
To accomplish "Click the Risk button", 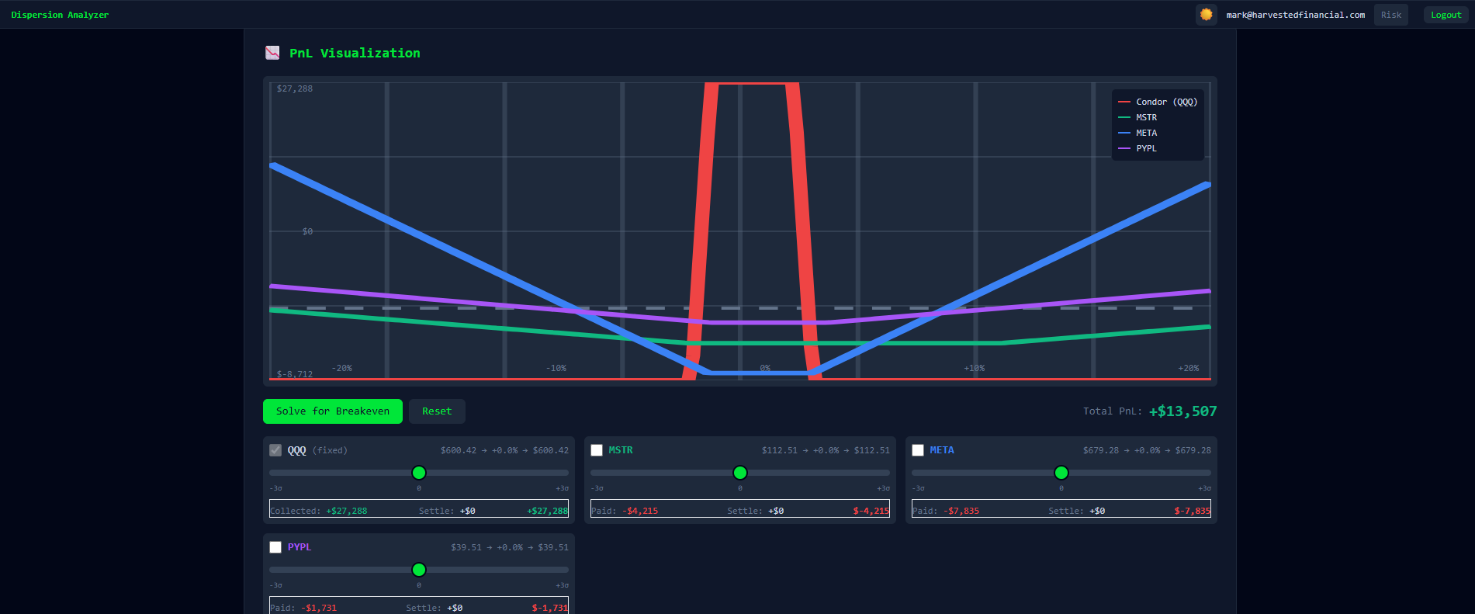I will [1390, 15].
